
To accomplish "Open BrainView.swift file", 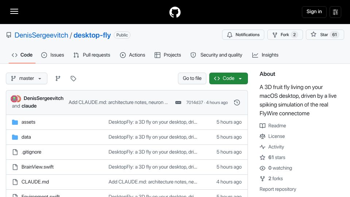I will click(38, 167).
